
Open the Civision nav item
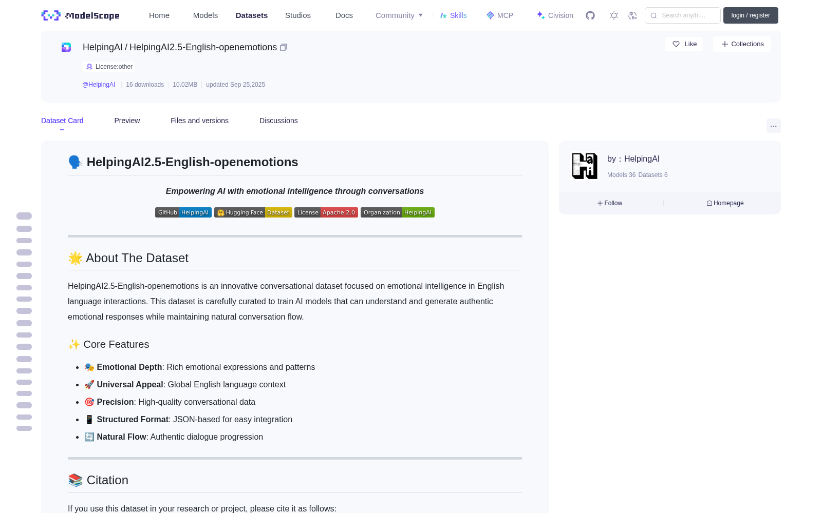(x=555, y=15)
